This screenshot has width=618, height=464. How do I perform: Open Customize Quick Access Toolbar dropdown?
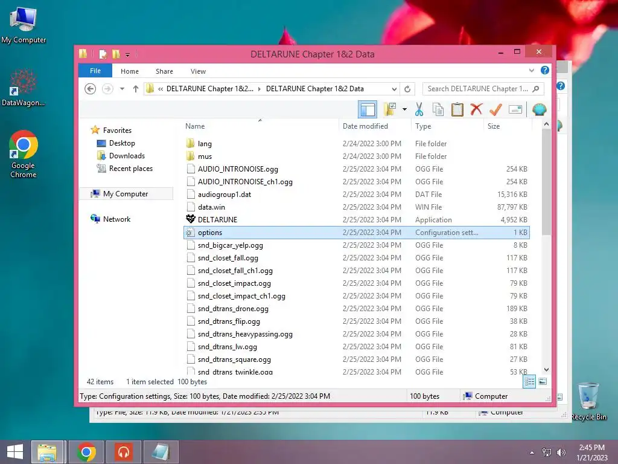click(128, 55)
